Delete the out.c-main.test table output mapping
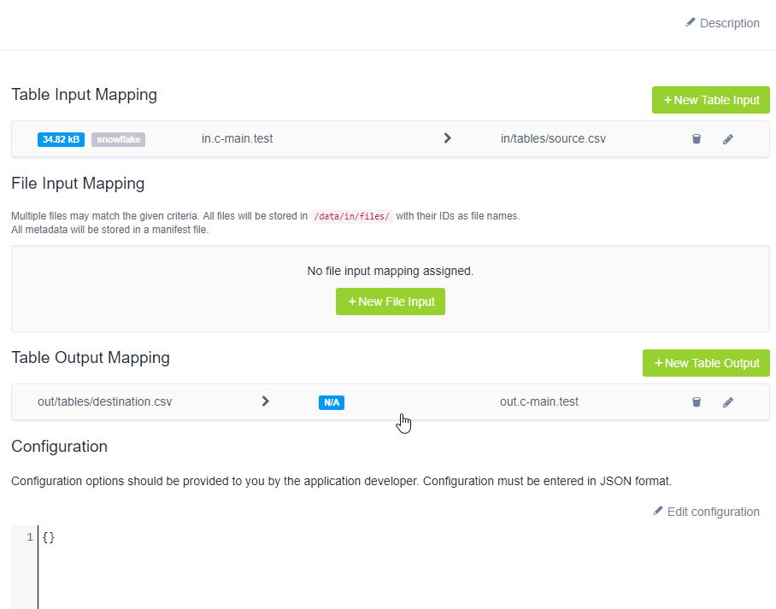This screenshot has width=776, height=609. tap(697, 401)
